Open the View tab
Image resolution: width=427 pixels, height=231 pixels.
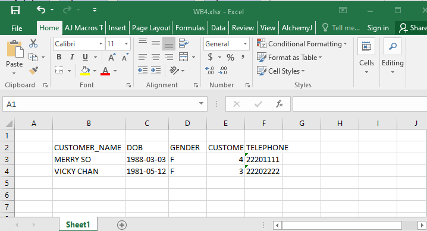(268, 28)
